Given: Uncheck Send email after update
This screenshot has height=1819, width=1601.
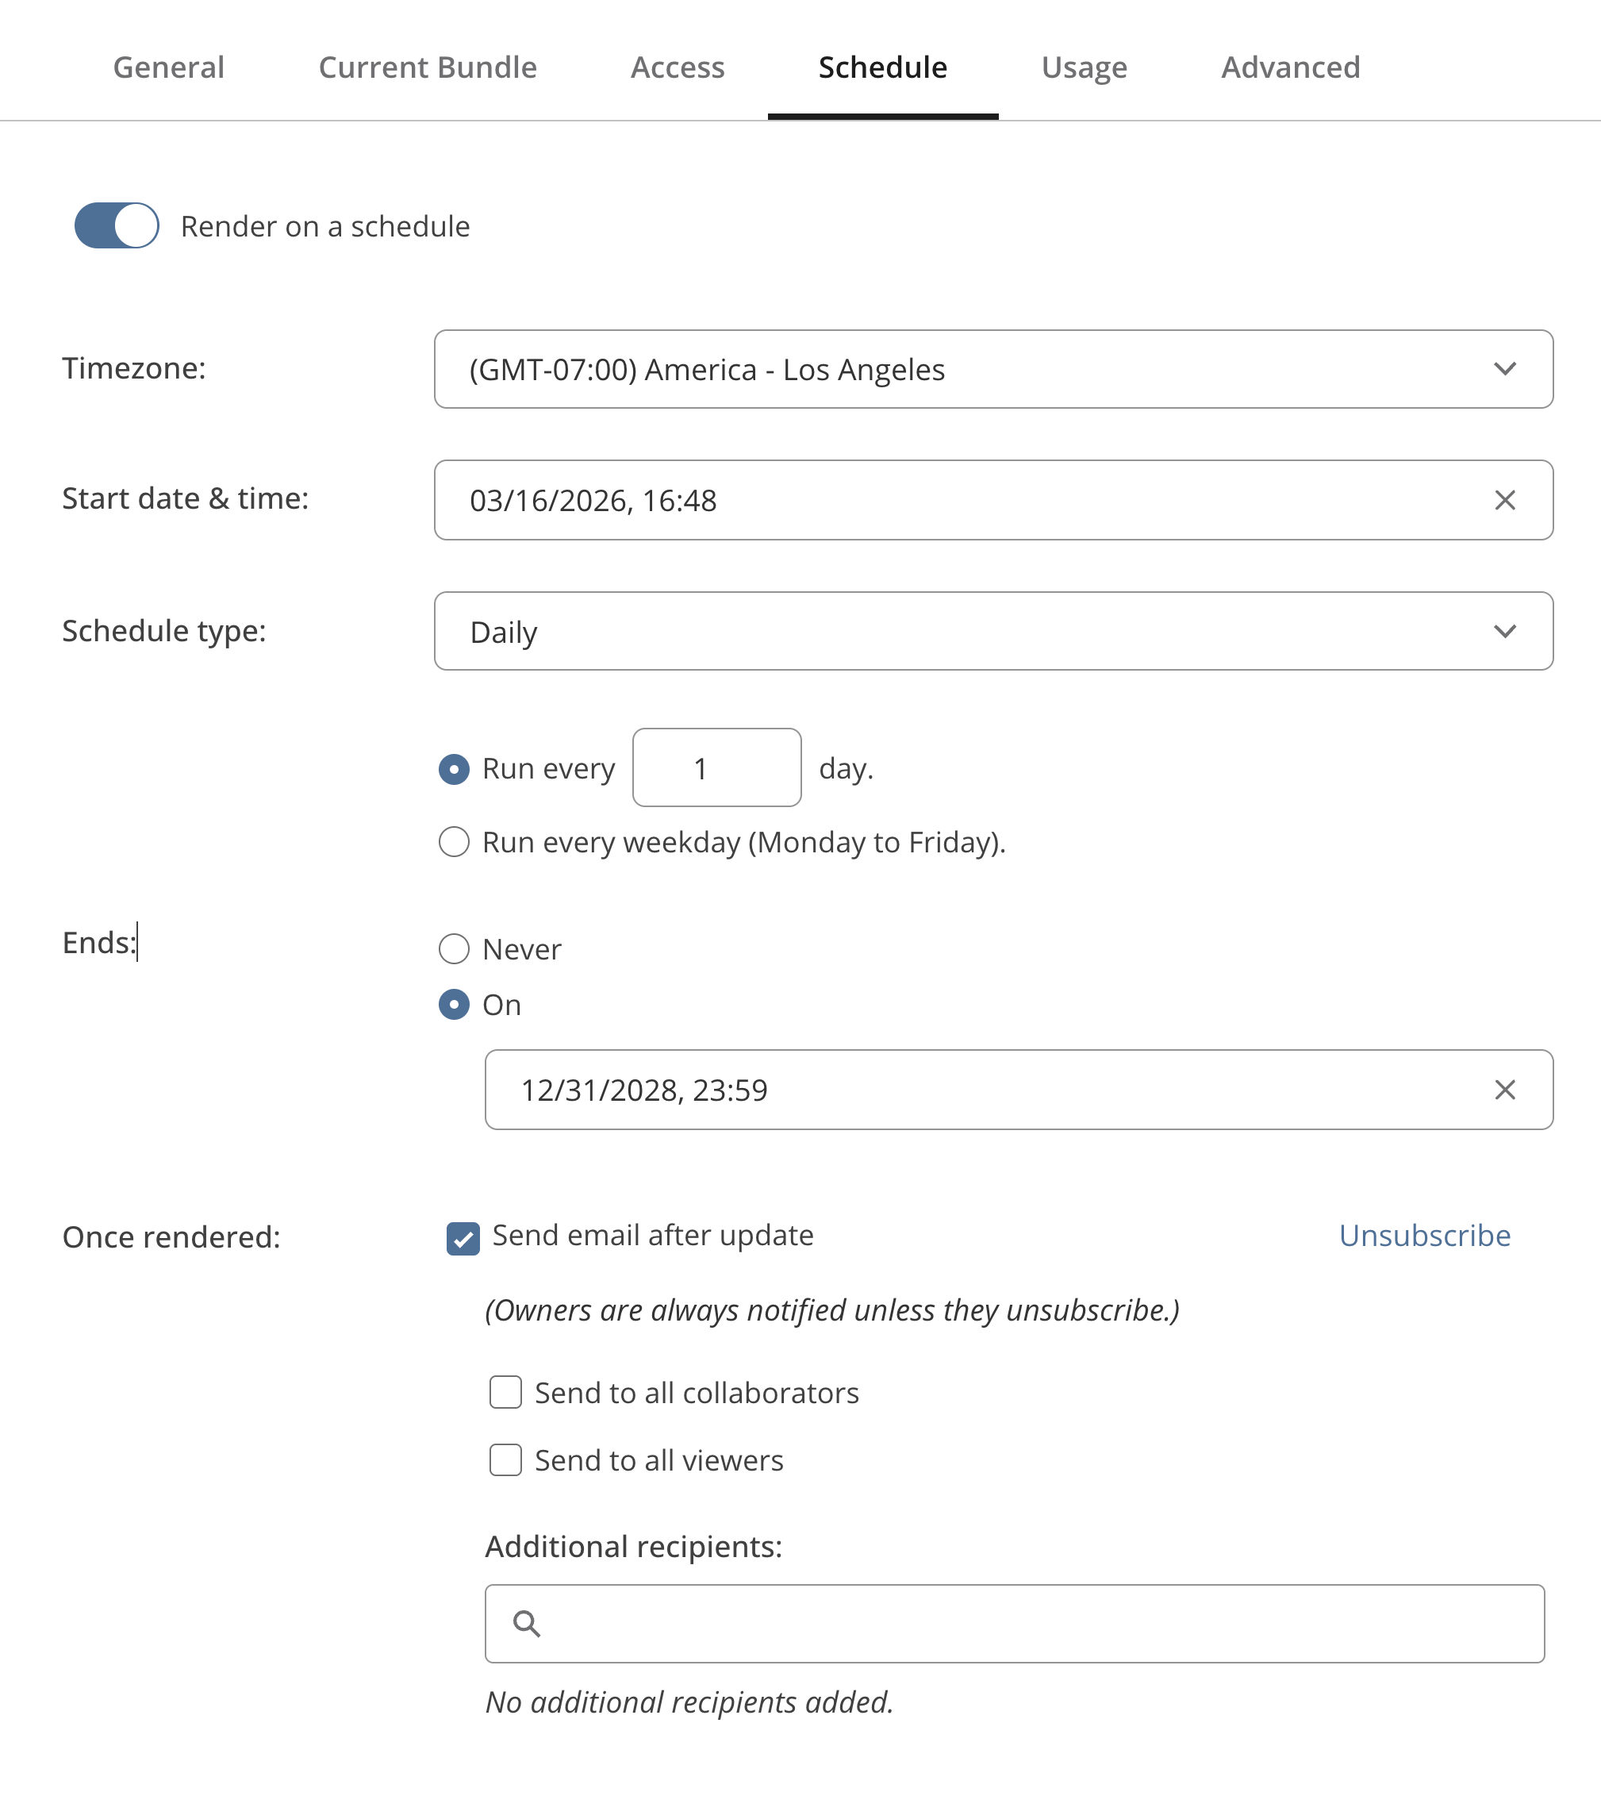Looking at the screenshot, I should [463, 1238].
